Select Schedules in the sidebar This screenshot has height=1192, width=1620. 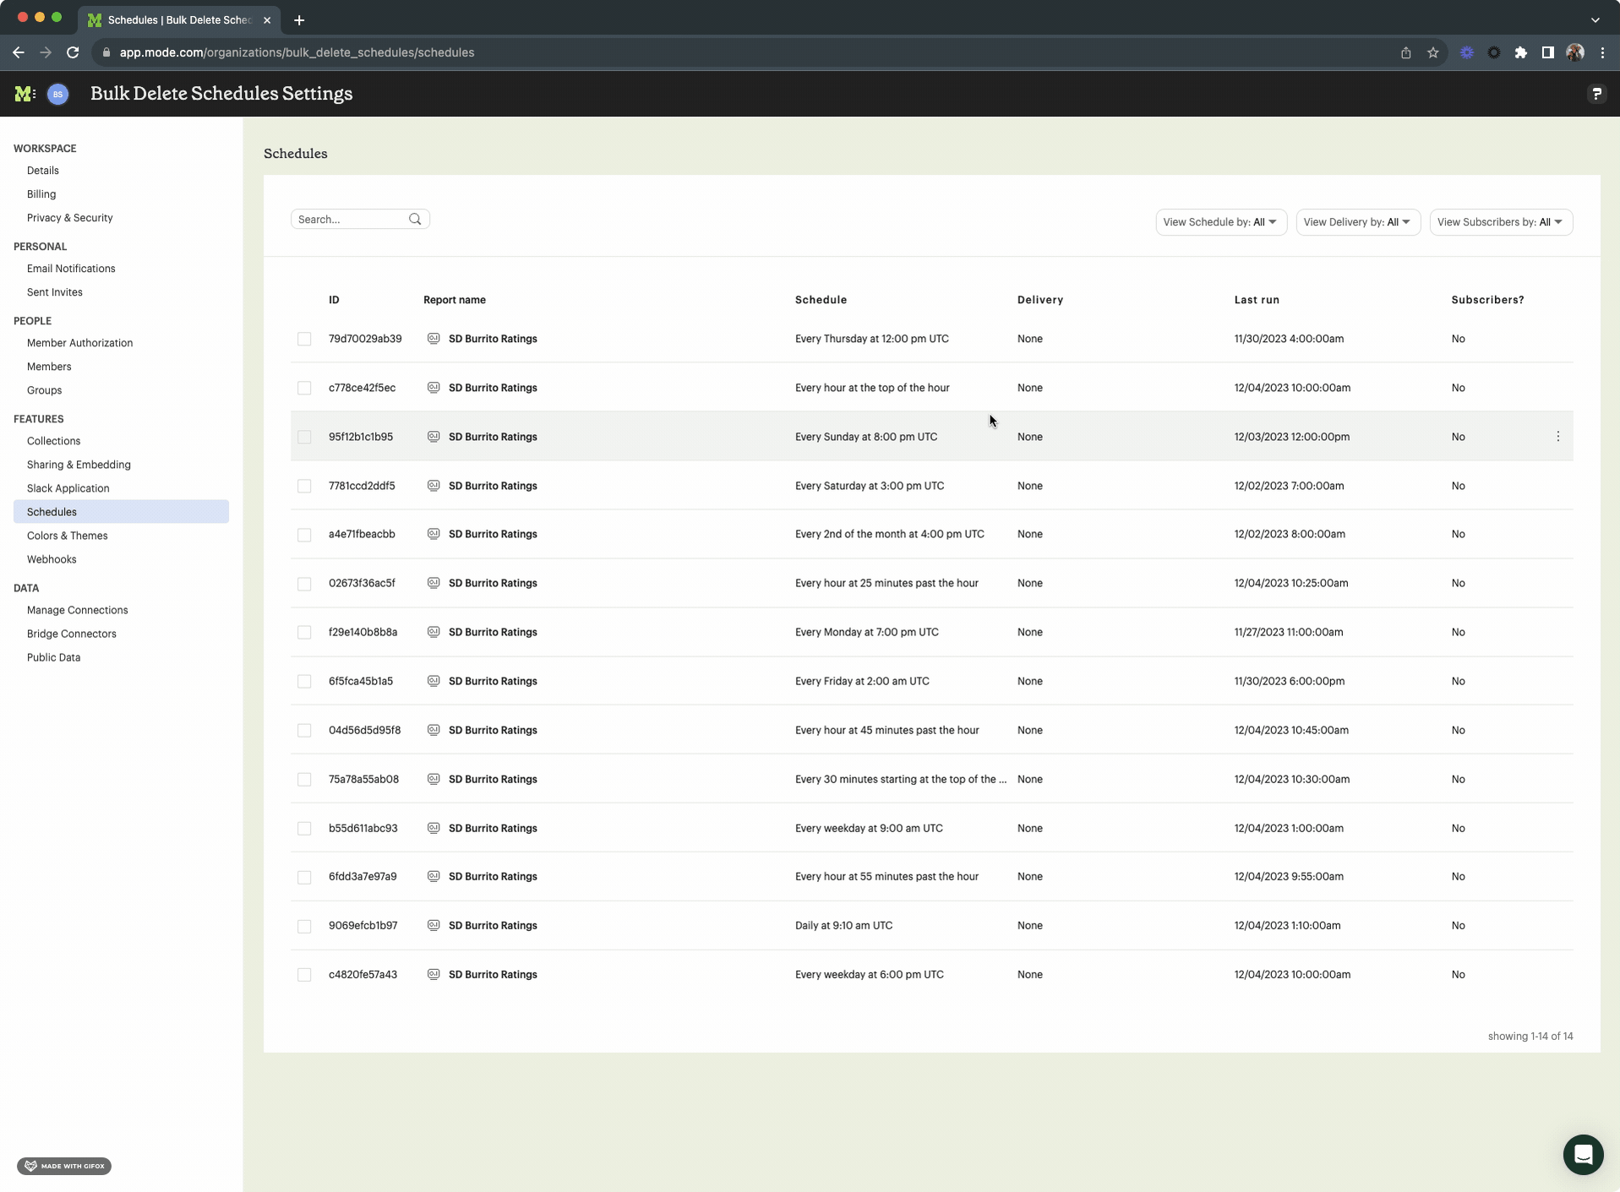[x=121, y=512]
